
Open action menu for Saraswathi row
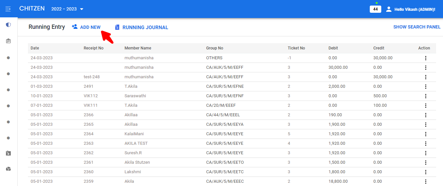[x=426, y=96]
